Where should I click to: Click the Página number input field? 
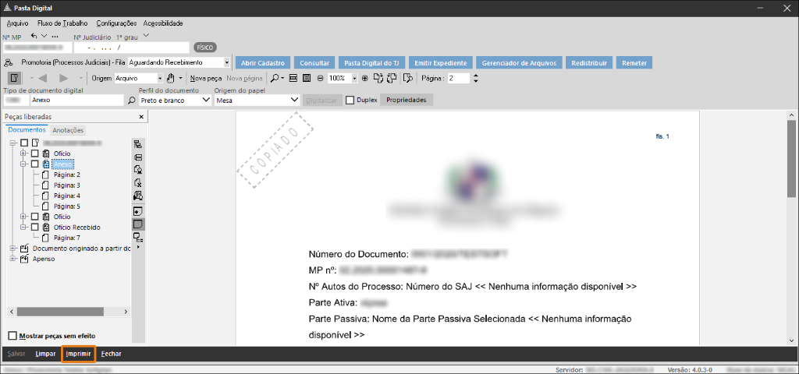[x=459, y=79]
